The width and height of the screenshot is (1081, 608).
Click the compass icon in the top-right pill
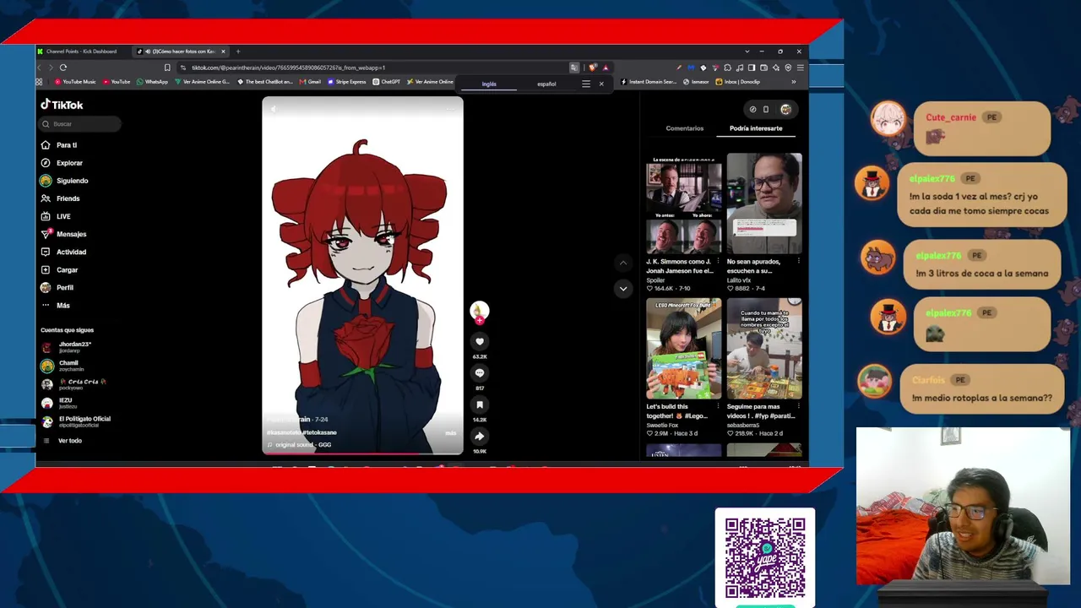pos(752,109)
